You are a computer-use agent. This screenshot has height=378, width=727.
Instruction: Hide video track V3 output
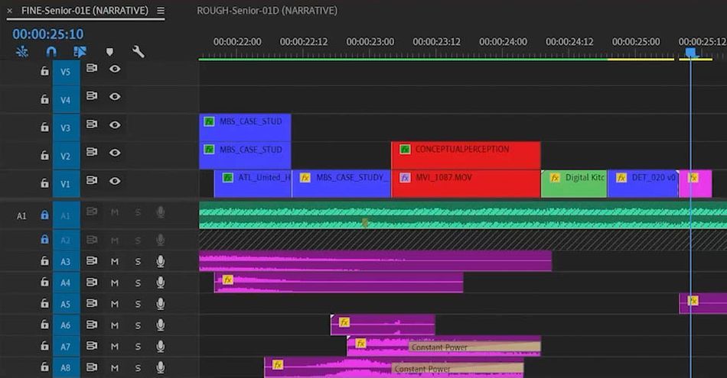coord(115,124)
